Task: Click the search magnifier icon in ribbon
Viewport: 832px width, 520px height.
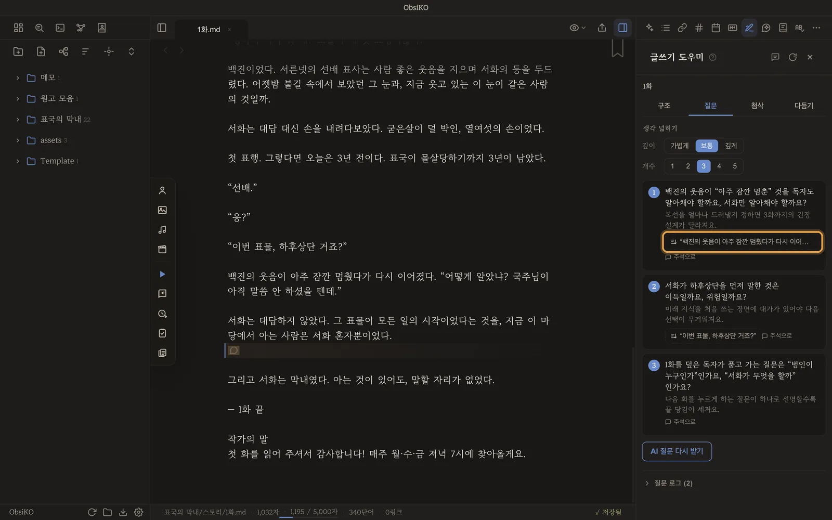Action: tap(39, 28)
